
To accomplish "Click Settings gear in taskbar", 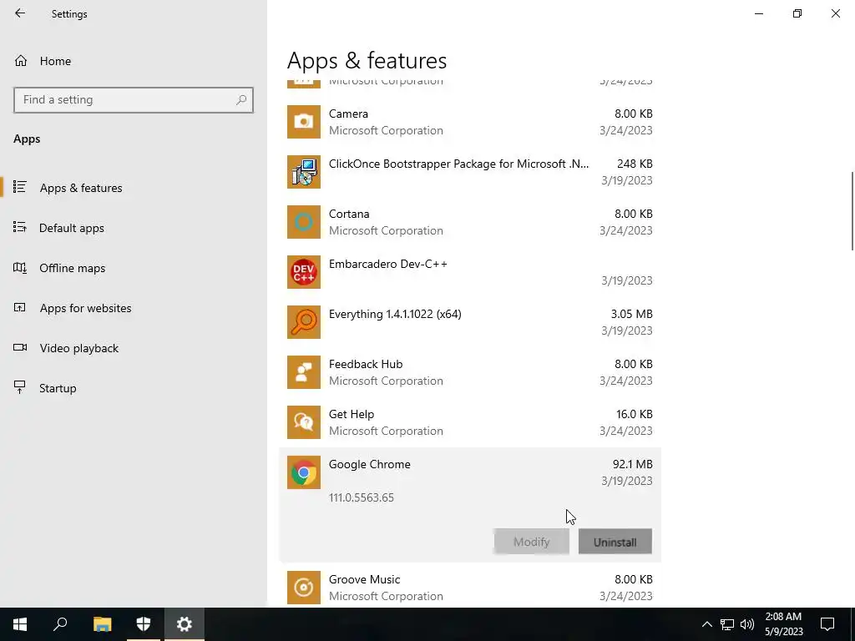I will click(x=185, y=624).
